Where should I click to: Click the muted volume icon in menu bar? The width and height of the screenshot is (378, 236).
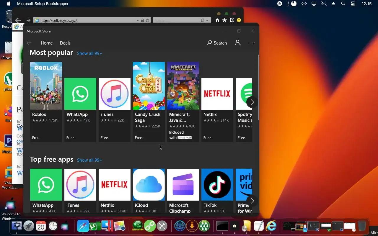[x=324, y=4]
